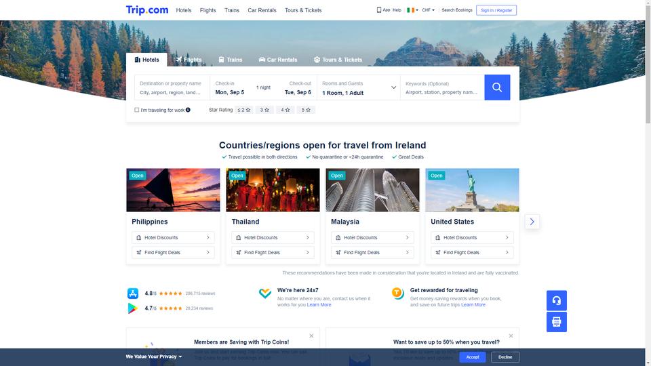The width and height of the screenshot is (651, 366).
Task: Click the App phone icon
Action: pyautogui.click(x=378, y=10)
